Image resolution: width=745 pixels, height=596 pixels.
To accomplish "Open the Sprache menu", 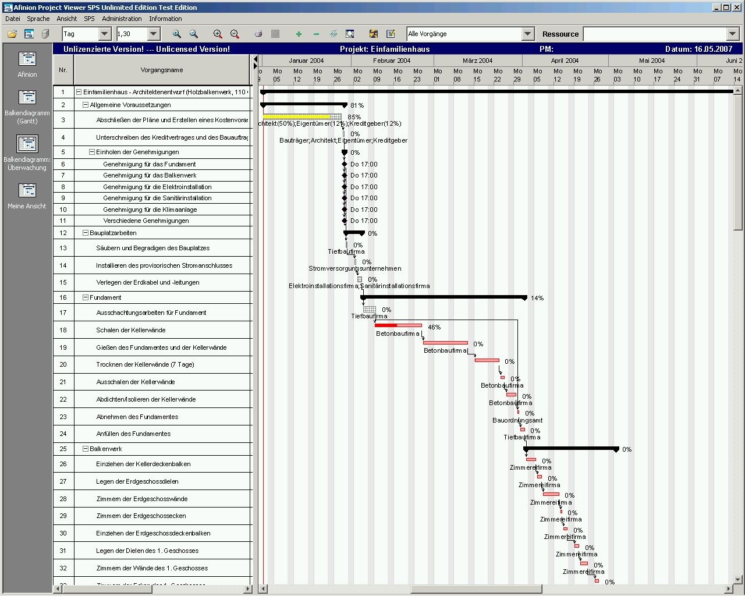I will (38, 19).
